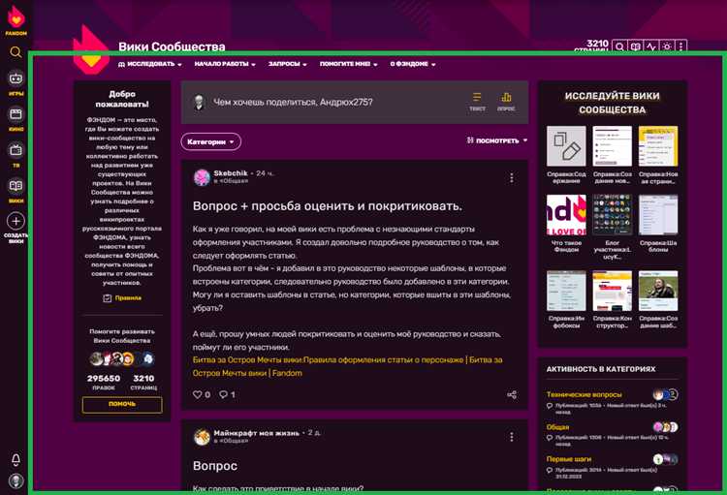Screen dimensions: 727x495
Task: Open search in the left Fandom sidebar
Action: tap(16, 52)
